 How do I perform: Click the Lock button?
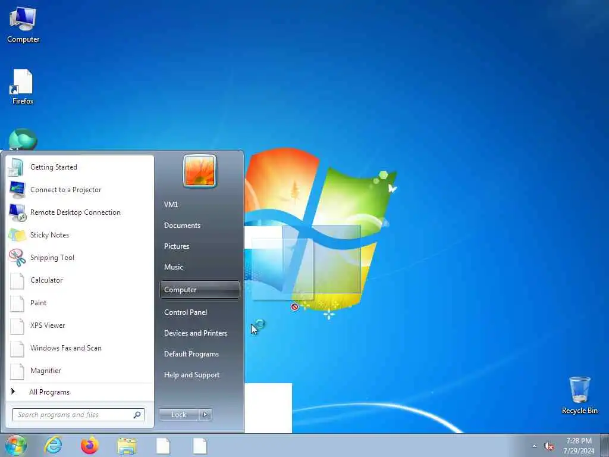pos(178,415)
